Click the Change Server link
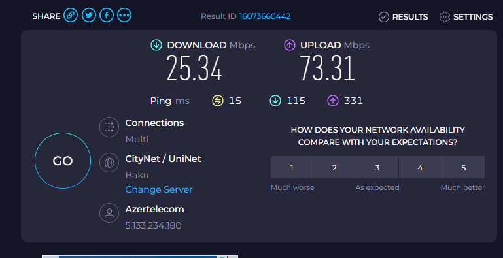 coord(159,189)
